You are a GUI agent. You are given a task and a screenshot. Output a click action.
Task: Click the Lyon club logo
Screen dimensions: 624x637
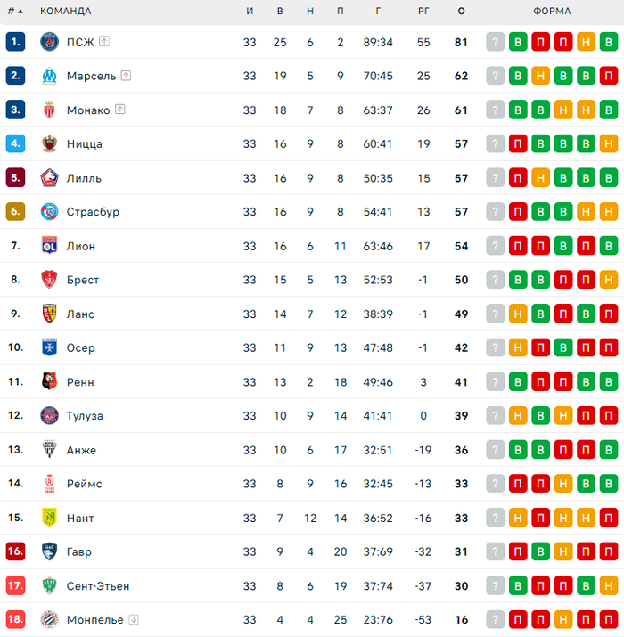[49, 246]
